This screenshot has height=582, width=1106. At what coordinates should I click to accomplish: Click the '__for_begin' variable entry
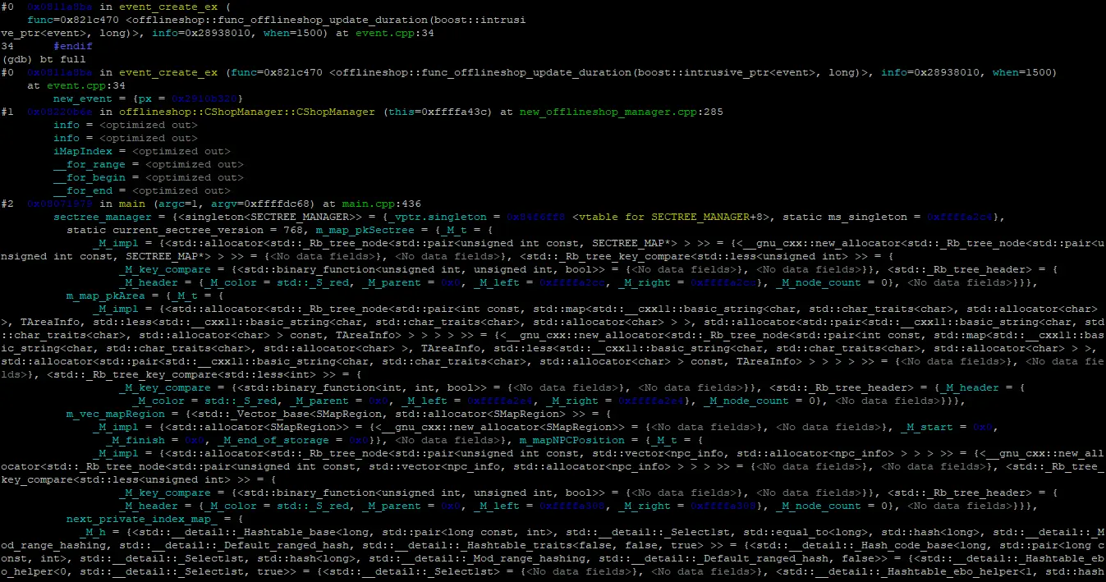[x=149, y=177]
